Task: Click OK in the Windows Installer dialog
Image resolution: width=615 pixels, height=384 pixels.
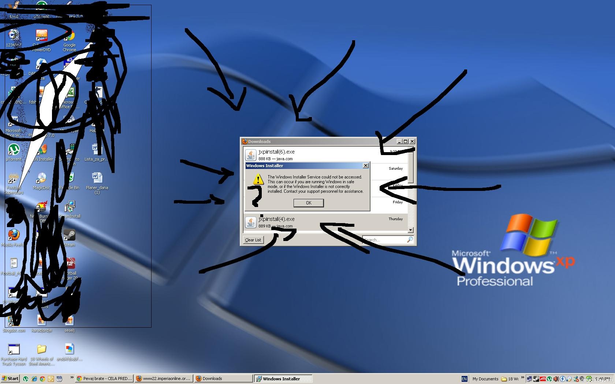Action: tap(309, 203)
